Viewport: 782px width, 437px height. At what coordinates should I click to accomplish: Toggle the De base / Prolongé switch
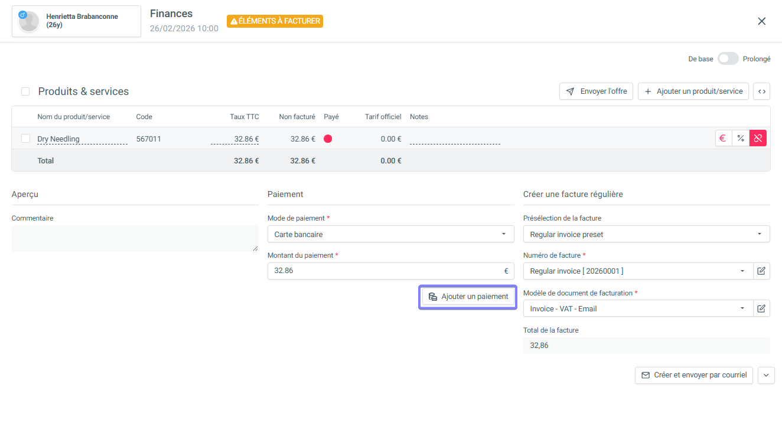(x=728, y=59)
